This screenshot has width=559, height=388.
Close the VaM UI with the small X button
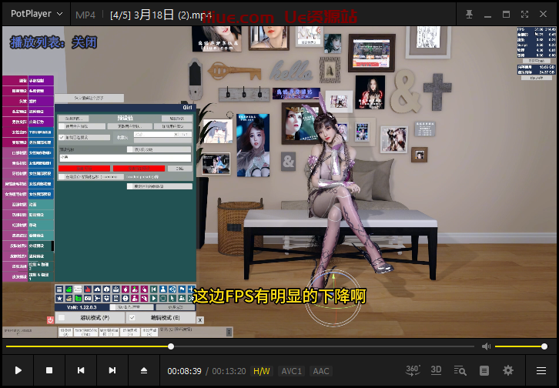(200, 320)
